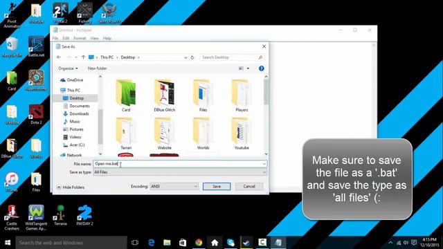Select the Files folder in dialog
443x249 pixels.
click(x=203, y=95)
